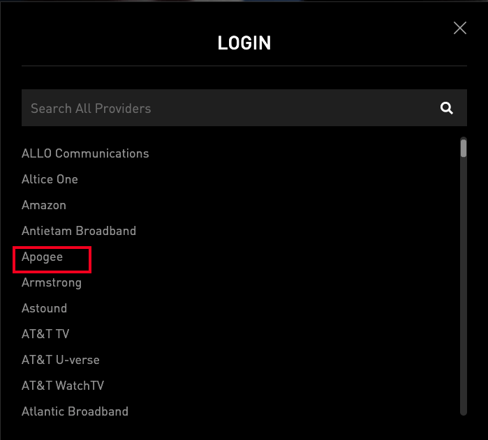The height and width of the screenshot is (440, 488).
Task: Click bottom end of provider scrollbar track
Action: point(464,411)
